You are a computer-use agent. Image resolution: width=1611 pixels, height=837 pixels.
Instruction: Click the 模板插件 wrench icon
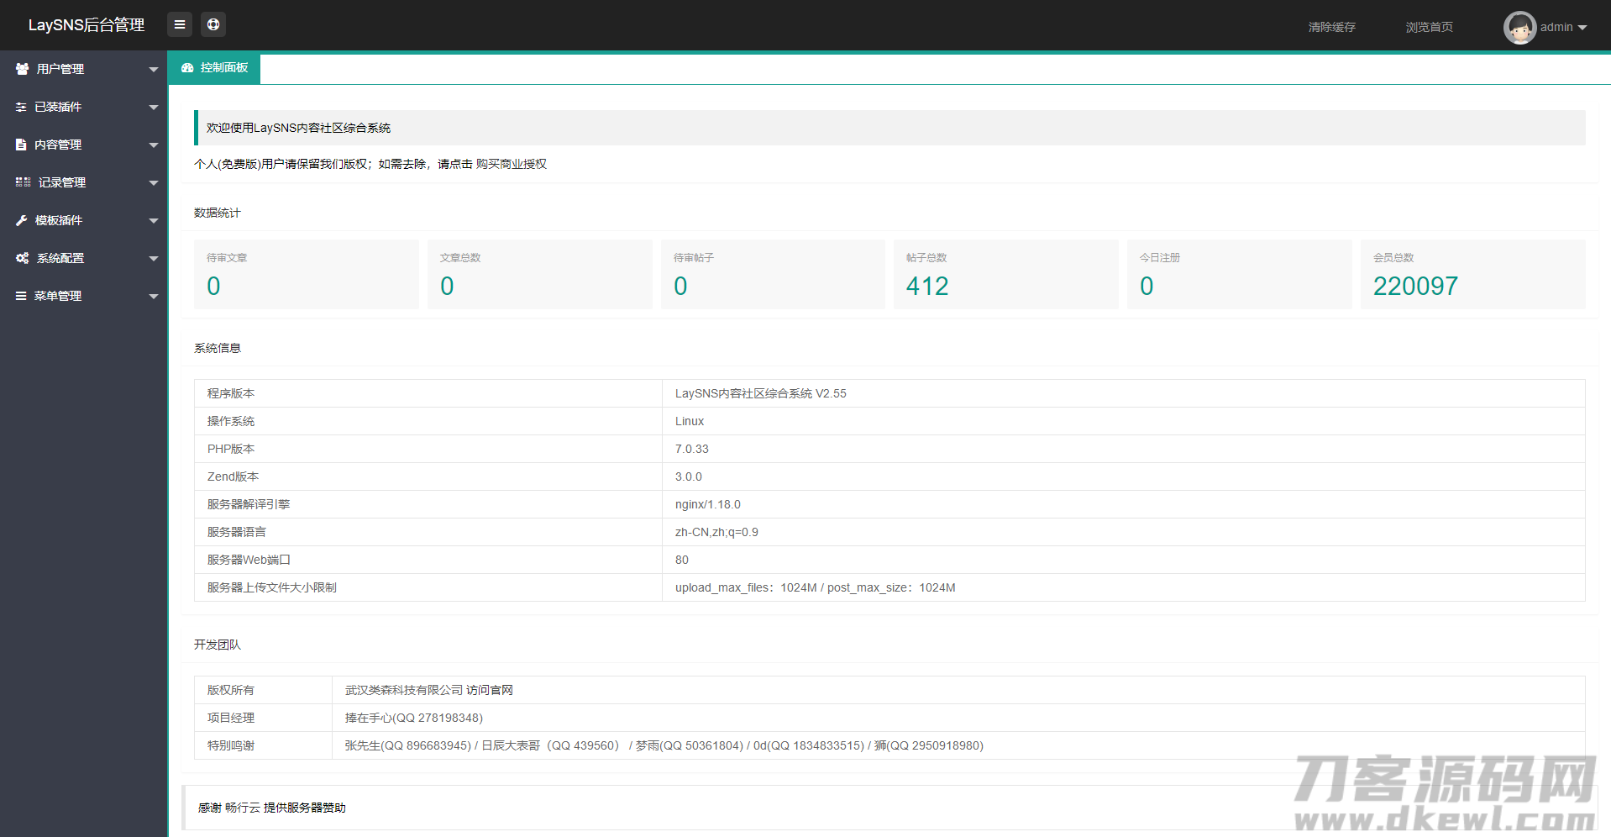[21, 220]
